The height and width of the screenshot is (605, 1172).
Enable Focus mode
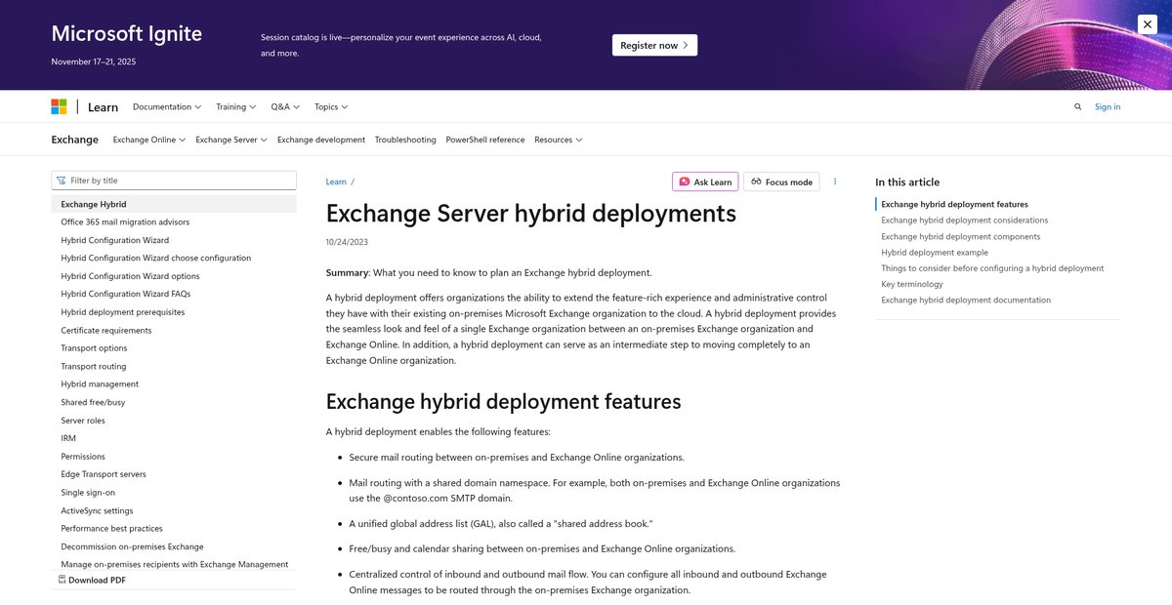(781, 181)
